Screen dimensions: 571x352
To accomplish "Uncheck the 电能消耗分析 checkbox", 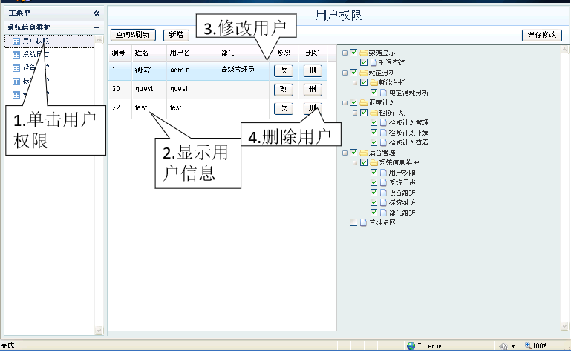I will (x=373, y=93).
